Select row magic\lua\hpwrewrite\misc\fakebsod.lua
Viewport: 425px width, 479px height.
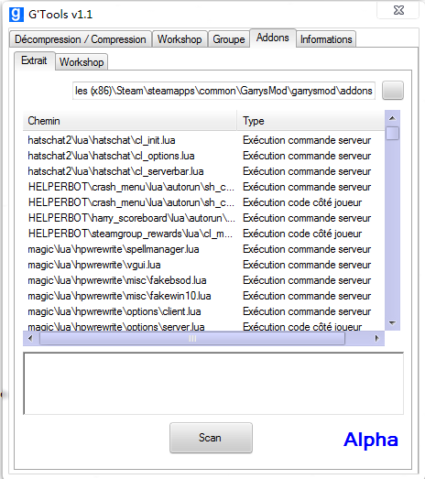coord(203,281)
